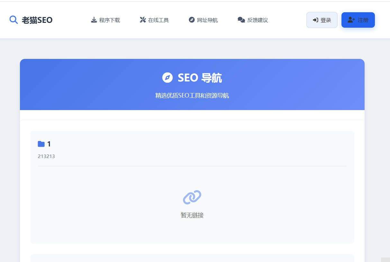Click the subtitle 精选优质SEO工具和资源导航
The width and height of the screenshot is (390, 262).
[x=192, y=96]
